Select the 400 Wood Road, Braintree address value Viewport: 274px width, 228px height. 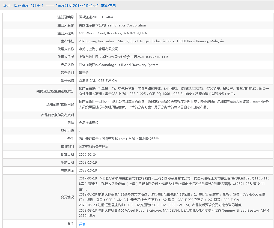[113, 33]
